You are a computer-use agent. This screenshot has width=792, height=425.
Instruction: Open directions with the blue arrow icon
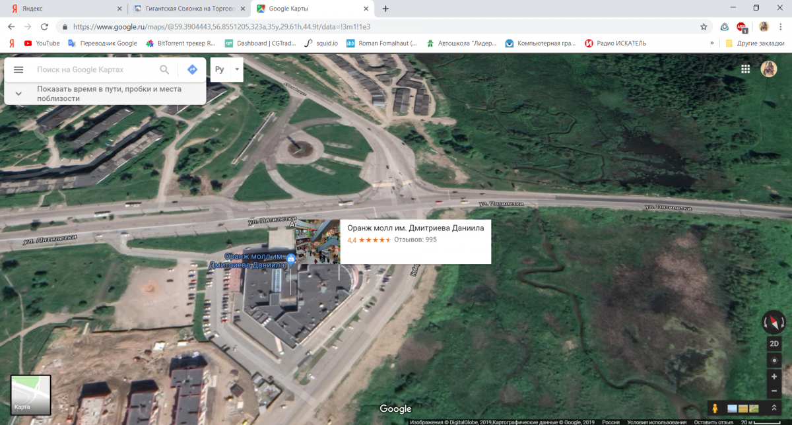(192, 69)
